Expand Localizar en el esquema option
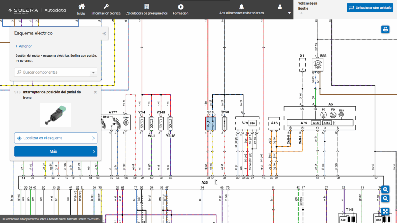 (x=56, y=138)
